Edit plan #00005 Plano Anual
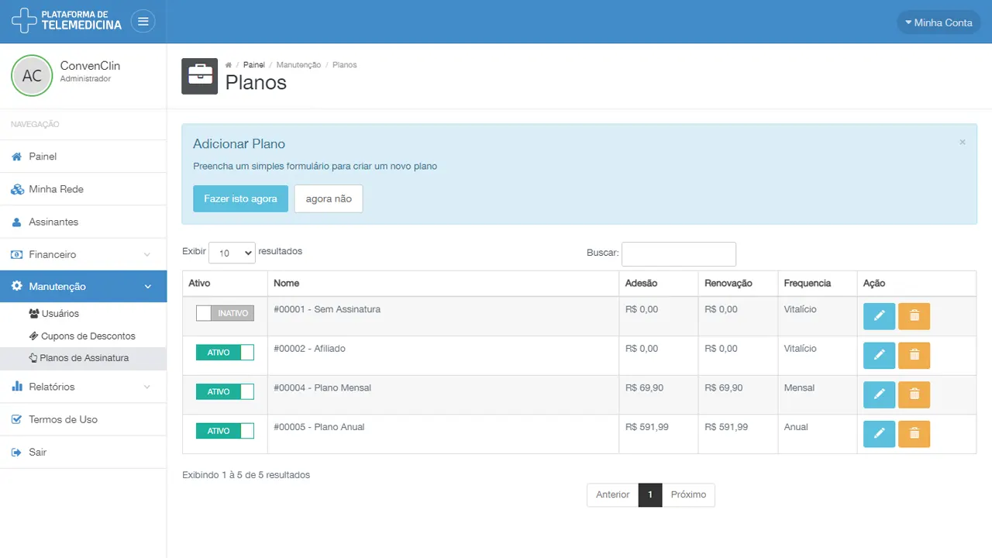Viewport: 992px width, 558px height. coord(879,434)
